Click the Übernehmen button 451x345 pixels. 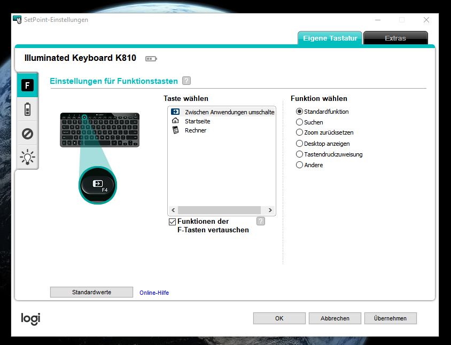point(390,318)
